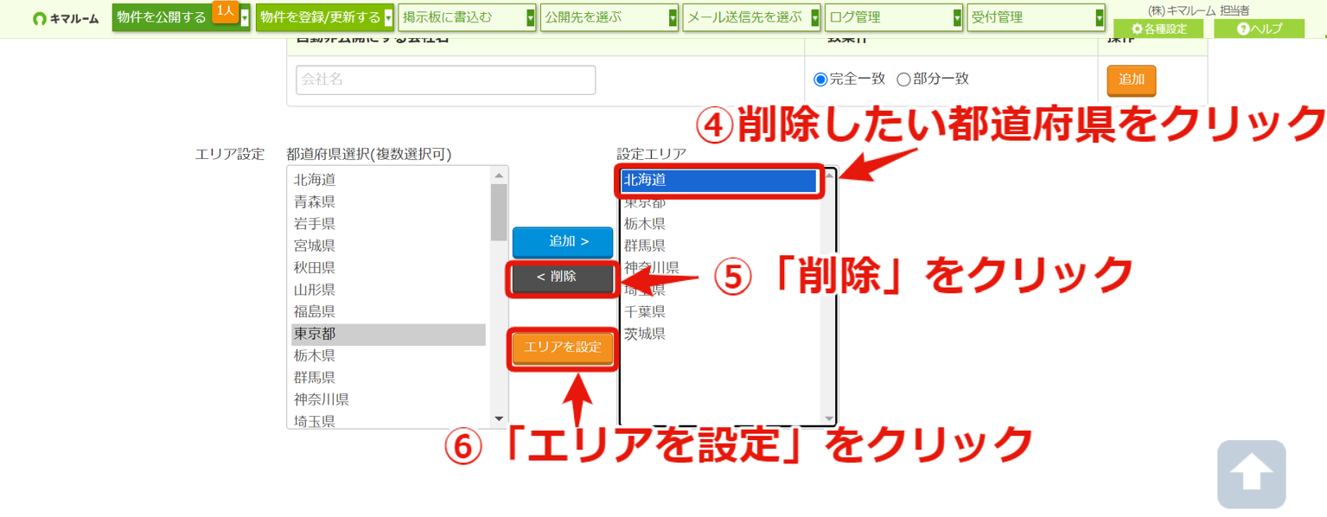Click the orange 追加 button
1327x517 pixels.
tap(1132, 80)
